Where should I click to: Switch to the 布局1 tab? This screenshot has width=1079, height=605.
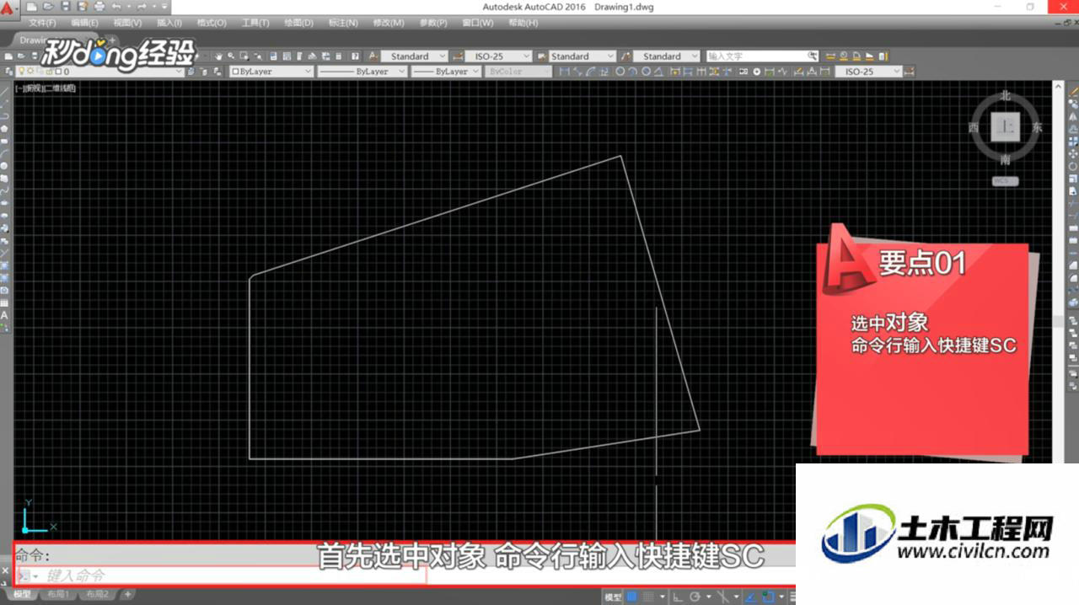pos(57,595)
